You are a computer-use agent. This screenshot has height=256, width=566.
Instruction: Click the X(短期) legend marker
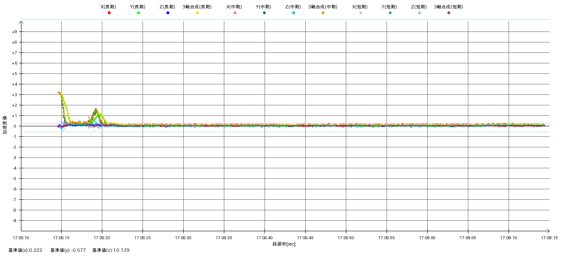coord(361,13)
